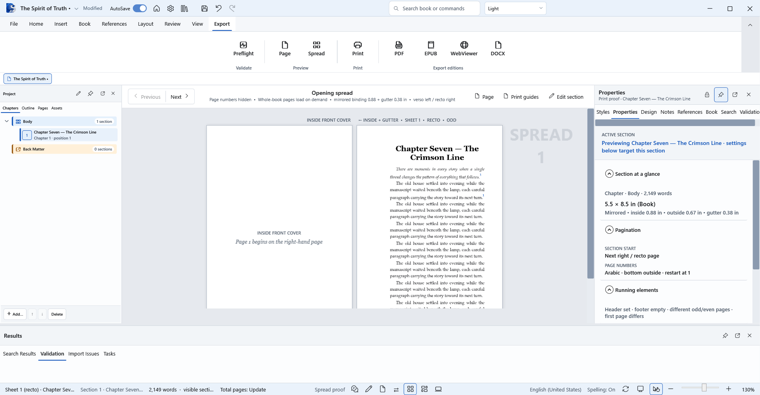Select the Outline tab in Project panel
The width and height of the screenshot is (760, 395).
click(x=28, y=108)
